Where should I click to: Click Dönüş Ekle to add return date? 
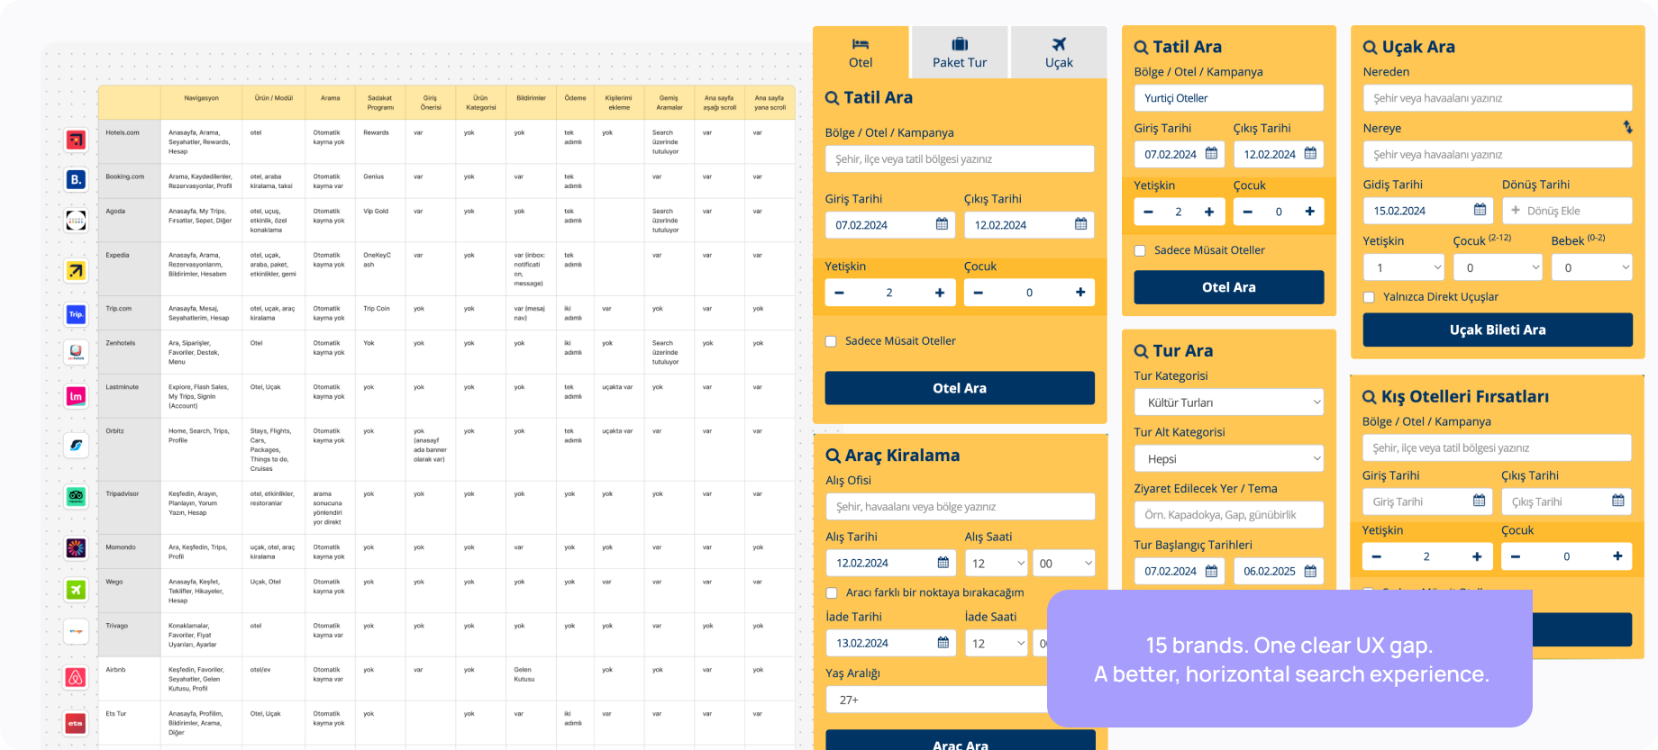pyautogui.click(x=1567, y=211)
